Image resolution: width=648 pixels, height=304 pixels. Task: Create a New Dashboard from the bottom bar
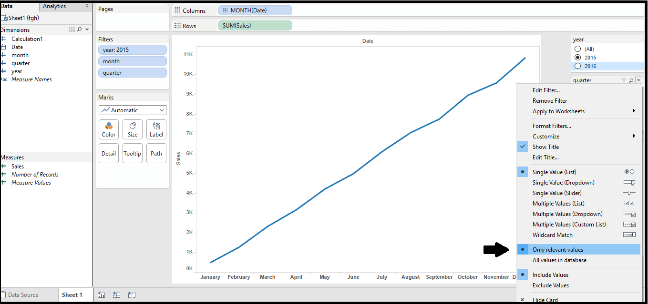(x=116, y=294)
